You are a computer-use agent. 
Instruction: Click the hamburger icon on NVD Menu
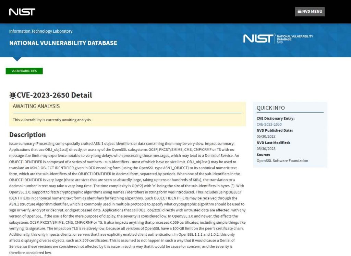(299, 11)
